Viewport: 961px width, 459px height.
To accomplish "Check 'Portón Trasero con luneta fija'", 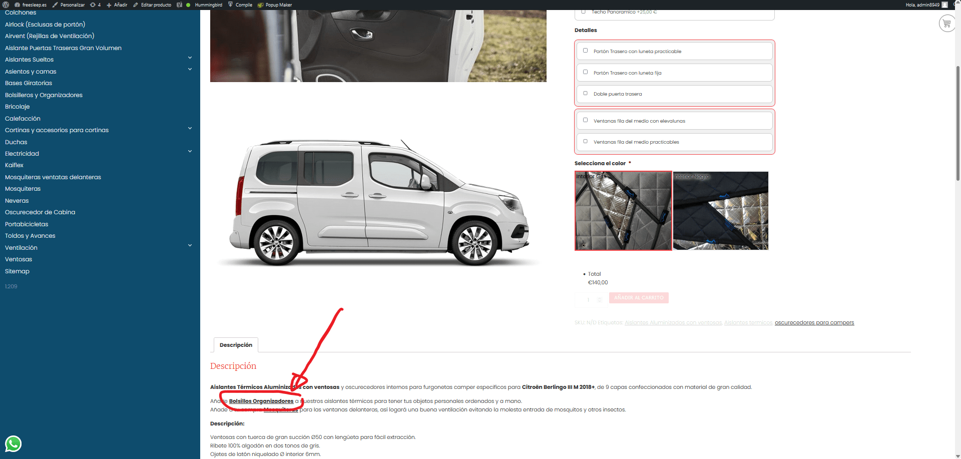I will tap(585, 72).
